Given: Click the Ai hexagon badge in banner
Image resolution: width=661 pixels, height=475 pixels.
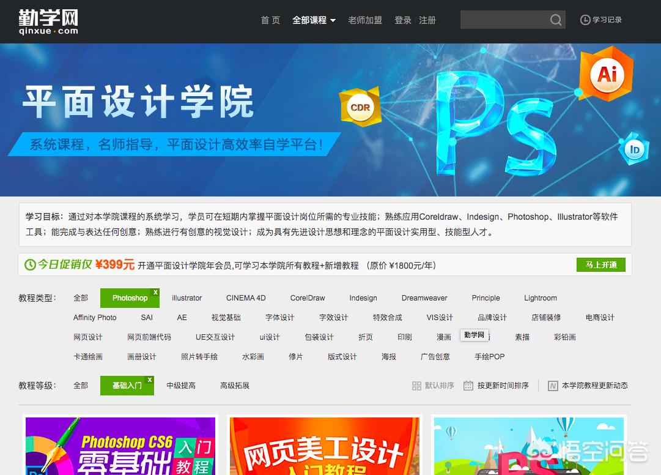Looking at the screenshot, I should pyautogui.click(x=607, y=74).
